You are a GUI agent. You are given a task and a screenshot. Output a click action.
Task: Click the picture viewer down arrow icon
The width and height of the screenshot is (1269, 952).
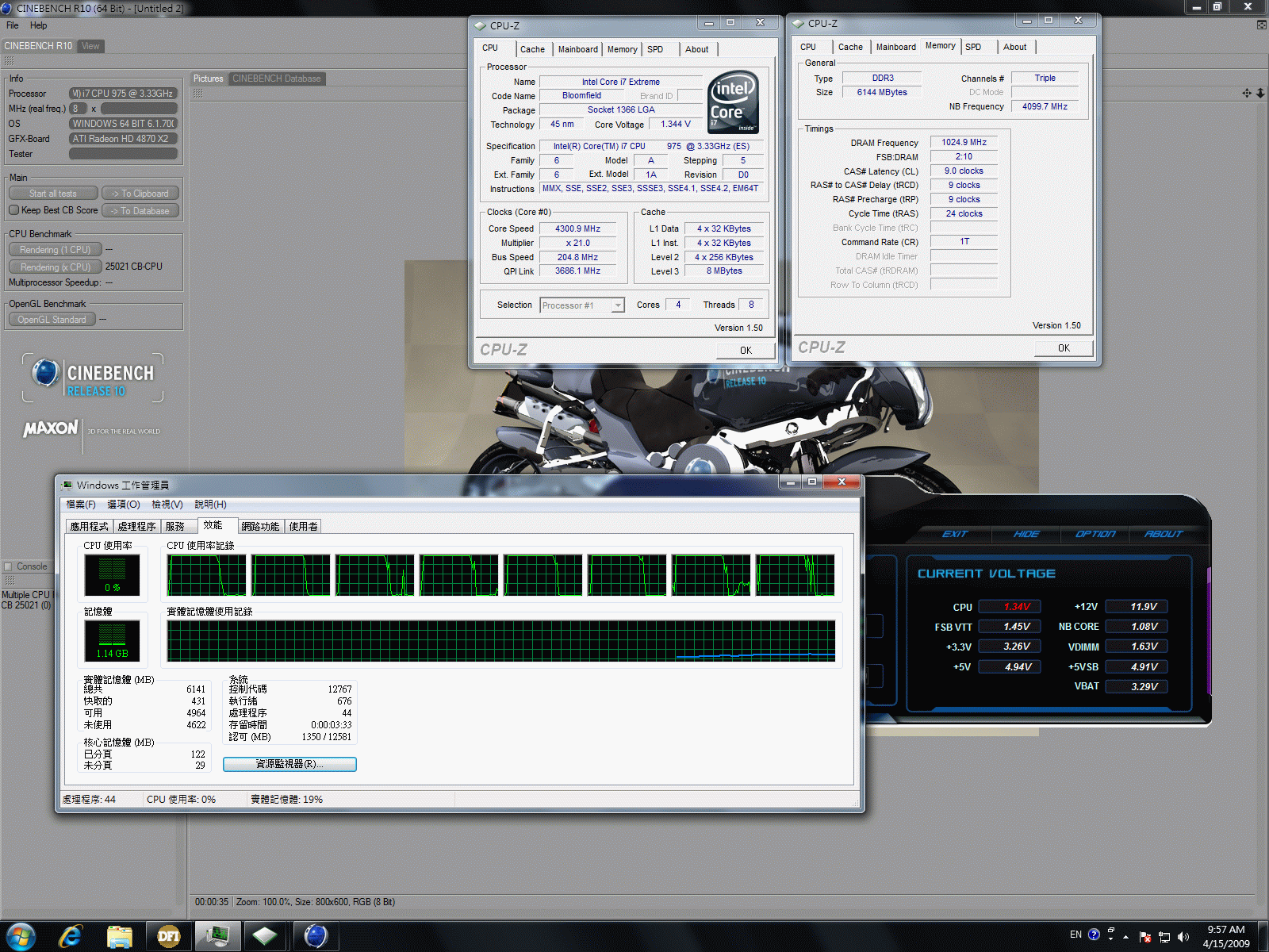click(1260, 93)
